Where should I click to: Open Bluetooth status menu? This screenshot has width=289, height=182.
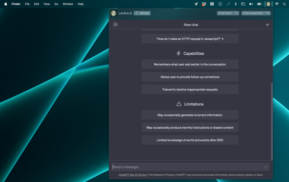[x=236, y=4]
